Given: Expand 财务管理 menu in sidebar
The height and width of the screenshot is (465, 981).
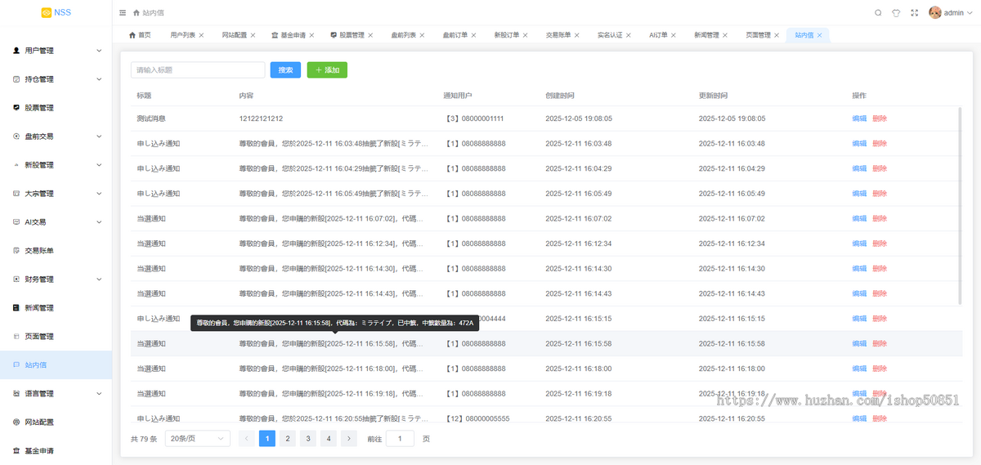Looking at the screenshot, I should (x=56, y=279).
